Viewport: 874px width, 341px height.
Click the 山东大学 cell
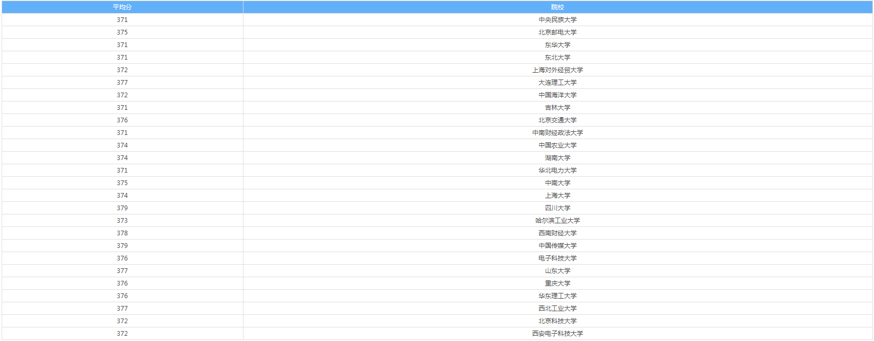tap(558, 271)
